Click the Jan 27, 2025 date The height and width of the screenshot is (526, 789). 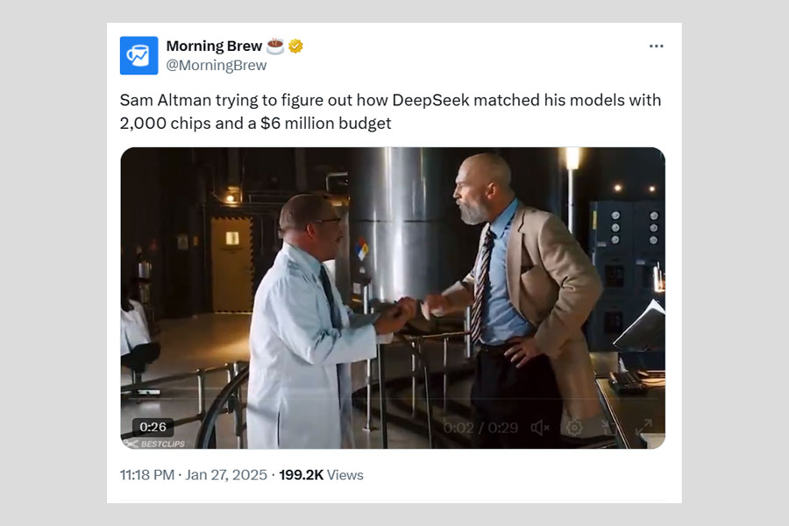point(224,475)
